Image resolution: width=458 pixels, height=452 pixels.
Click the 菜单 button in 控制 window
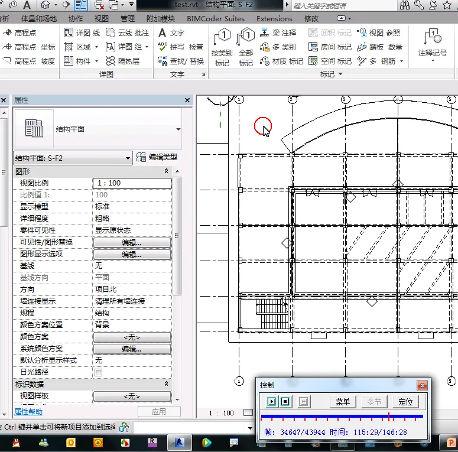[343, 402]
